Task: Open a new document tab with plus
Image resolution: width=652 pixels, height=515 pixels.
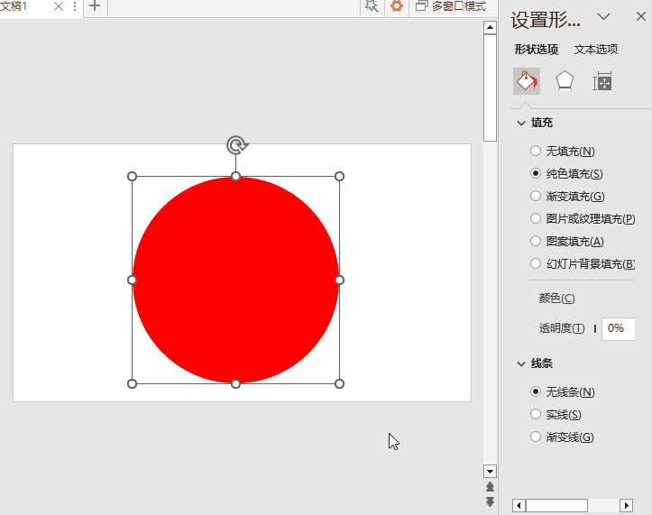Action: [95, 6]
